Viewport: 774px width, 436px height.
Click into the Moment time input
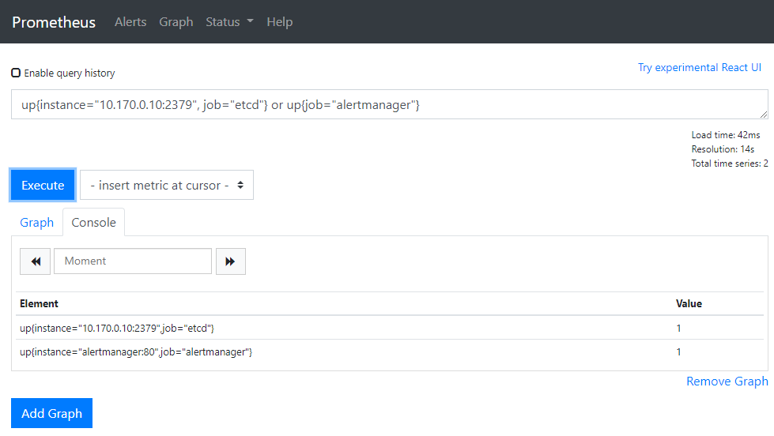pyautogui.click(x=132, y=261)
